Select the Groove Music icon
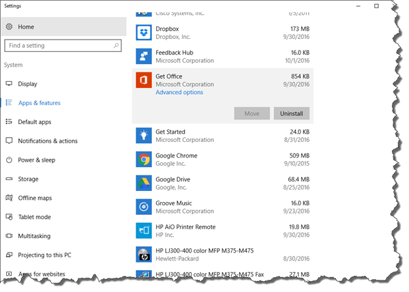 pyautogui.click(x=143, y=207)
